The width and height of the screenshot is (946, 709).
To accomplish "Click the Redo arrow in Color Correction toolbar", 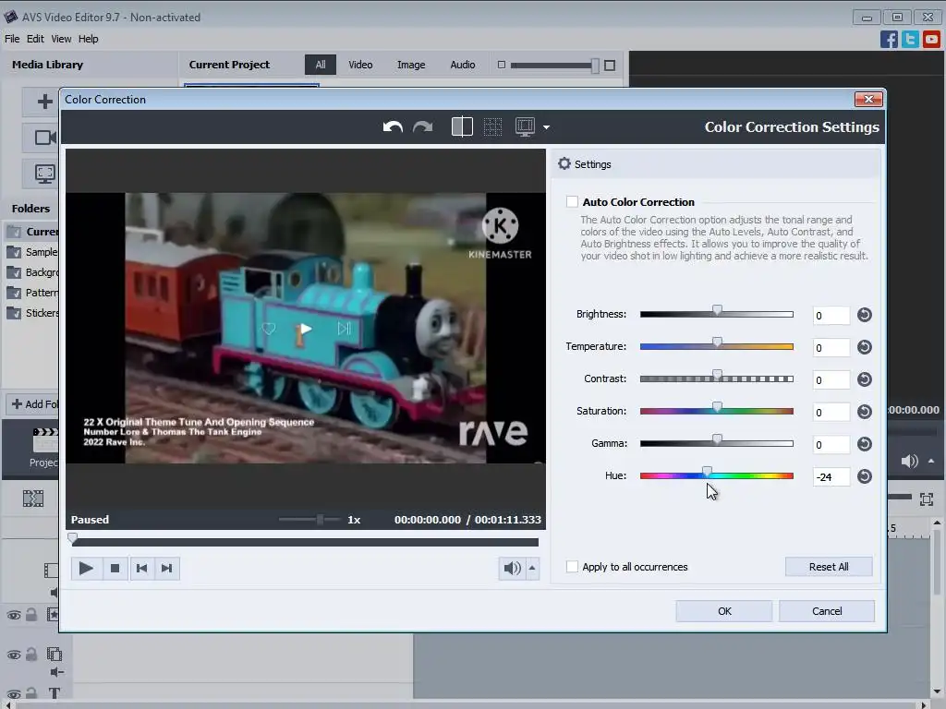I will [x=423, y=127].
